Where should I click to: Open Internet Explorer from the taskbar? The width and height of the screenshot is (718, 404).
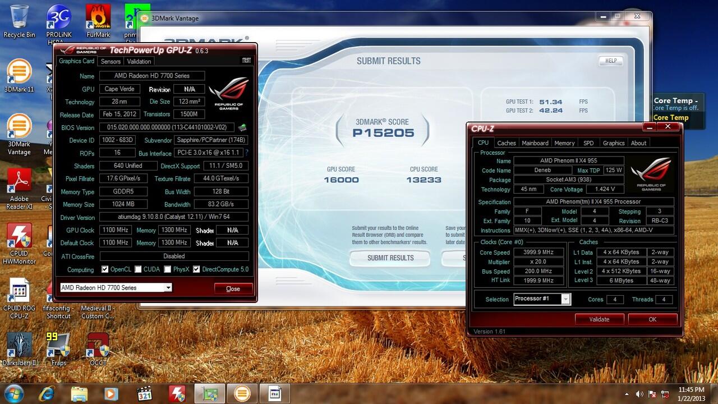[47, 393]
